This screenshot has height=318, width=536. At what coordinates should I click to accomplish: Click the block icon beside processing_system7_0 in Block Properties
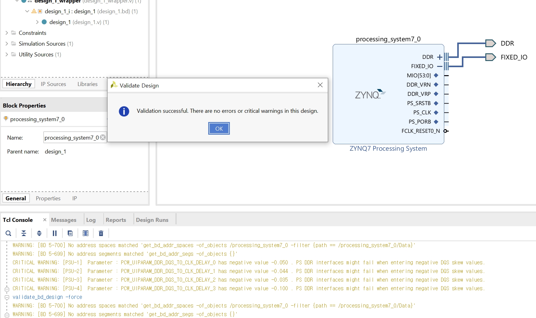[6, 118]
